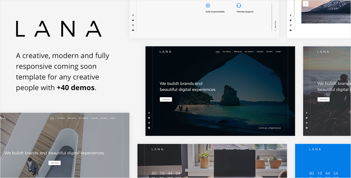The image size is (351, 178).
Task: Select the Twitter icon on the sunset demo sidebar
Action: click(307, 118)
